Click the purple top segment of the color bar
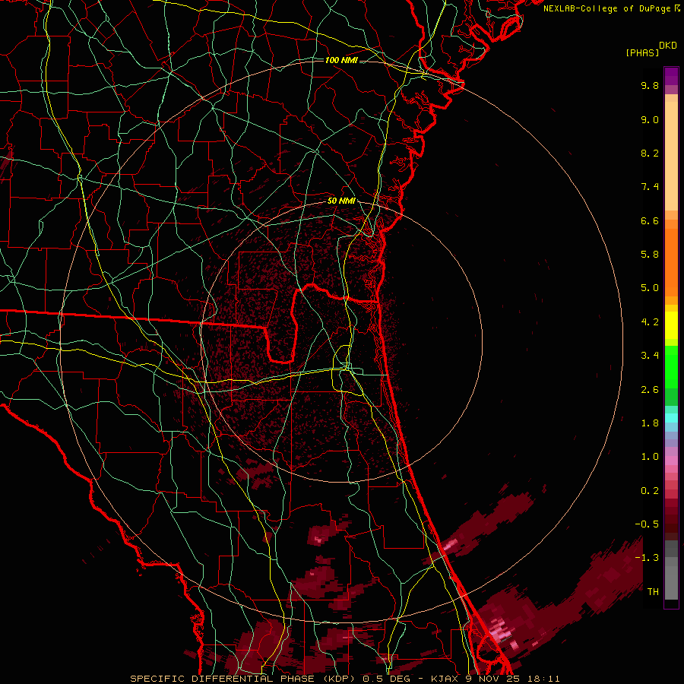Screen dimensions: 684x684 [x=671, y=76]
